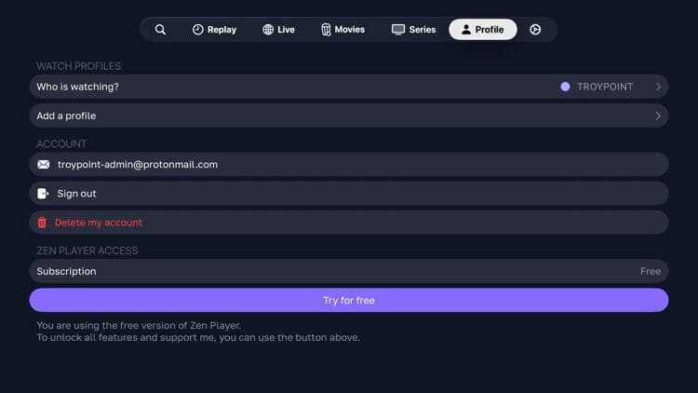Open the Movies tab
This screenshot has height=393, width=698.
[x=342, y=30]
